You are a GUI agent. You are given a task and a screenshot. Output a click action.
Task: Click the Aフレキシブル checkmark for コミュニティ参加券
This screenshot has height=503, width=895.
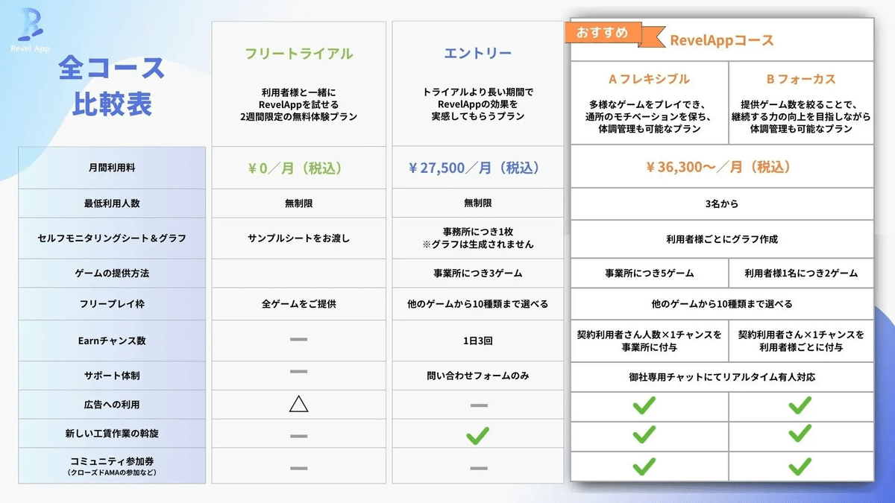tap(644, 466)
